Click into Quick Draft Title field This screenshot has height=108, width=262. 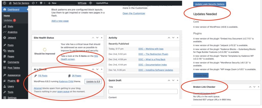point(143,92)
